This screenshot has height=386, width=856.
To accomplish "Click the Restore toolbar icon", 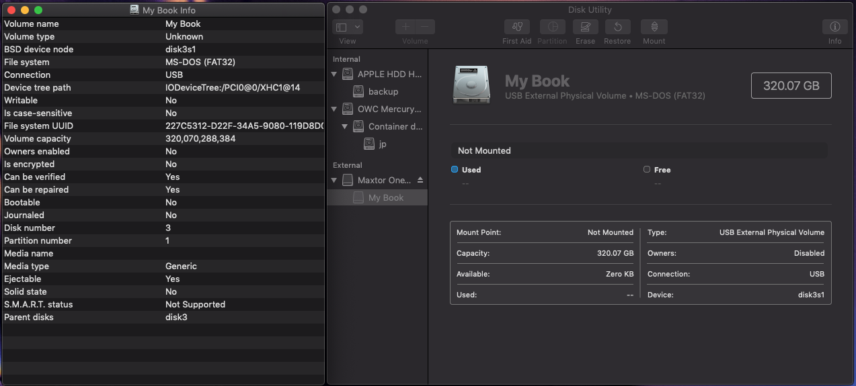I will [617, 27].
